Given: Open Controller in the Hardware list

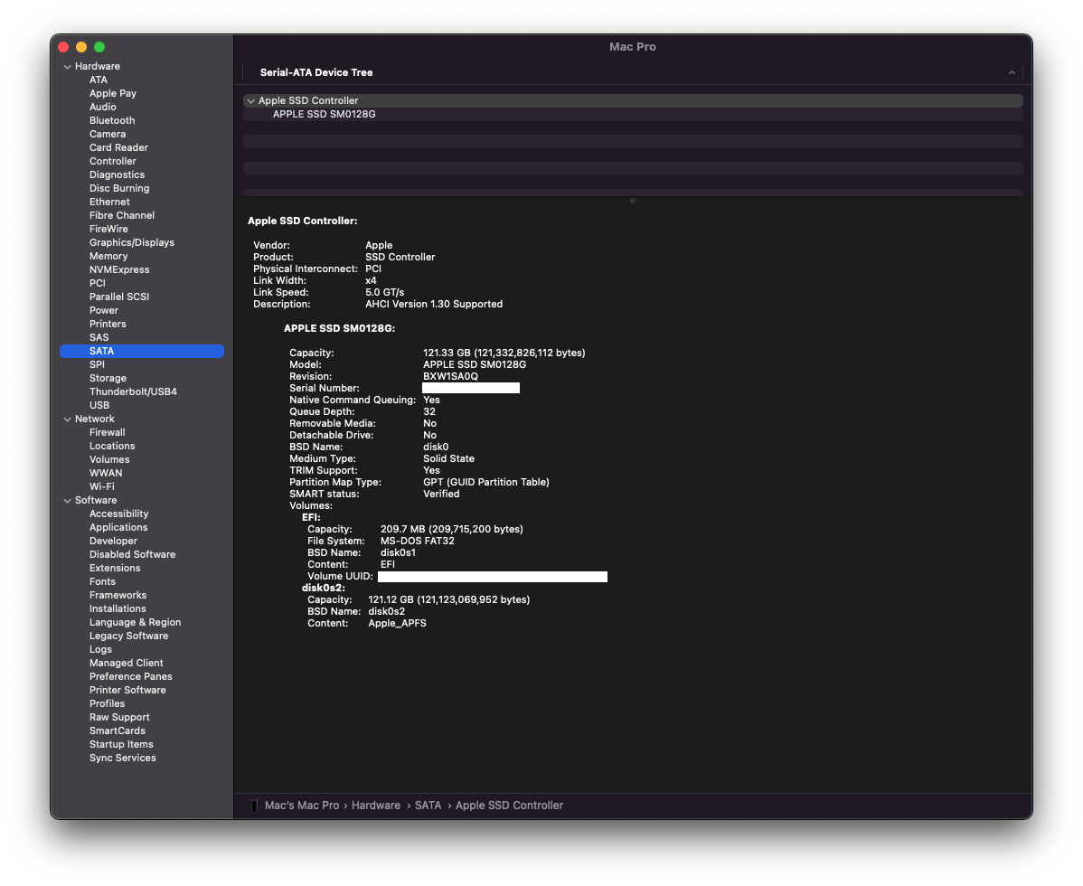Looking at the screenshot, I should [x=113, y=161].
